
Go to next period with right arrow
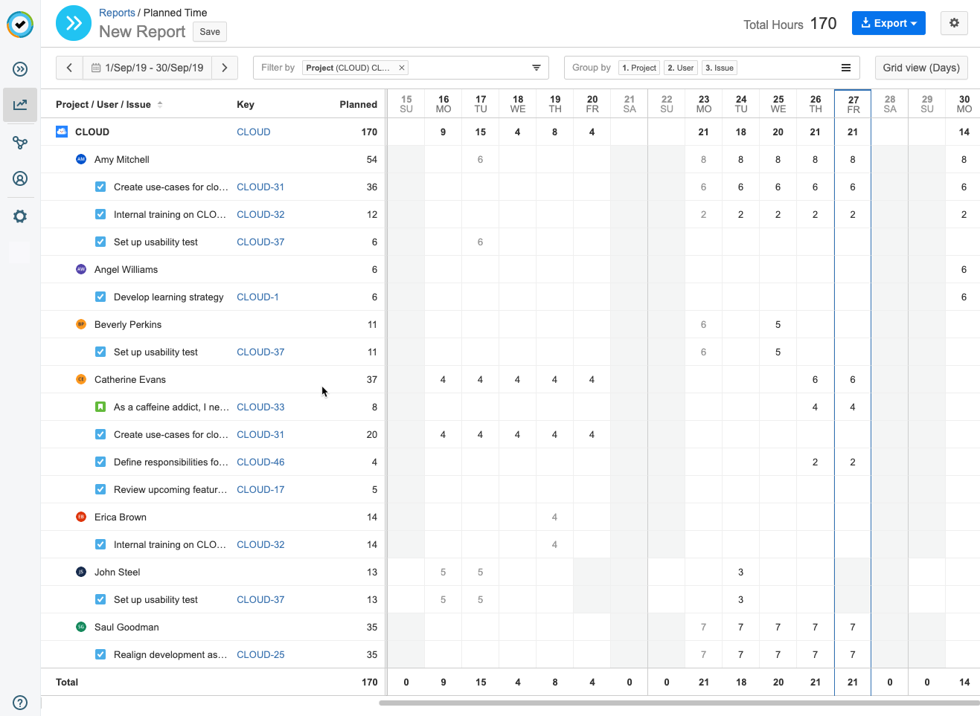(225, 68)
